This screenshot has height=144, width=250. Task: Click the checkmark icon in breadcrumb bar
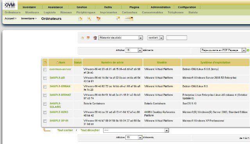118,19
